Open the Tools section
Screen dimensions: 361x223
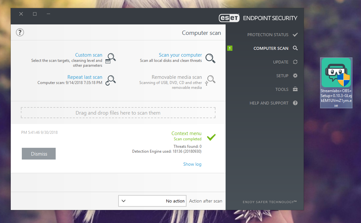tap(282, 90)
